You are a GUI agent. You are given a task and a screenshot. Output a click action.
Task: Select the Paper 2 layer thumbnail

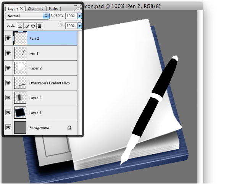pos(20,68)
